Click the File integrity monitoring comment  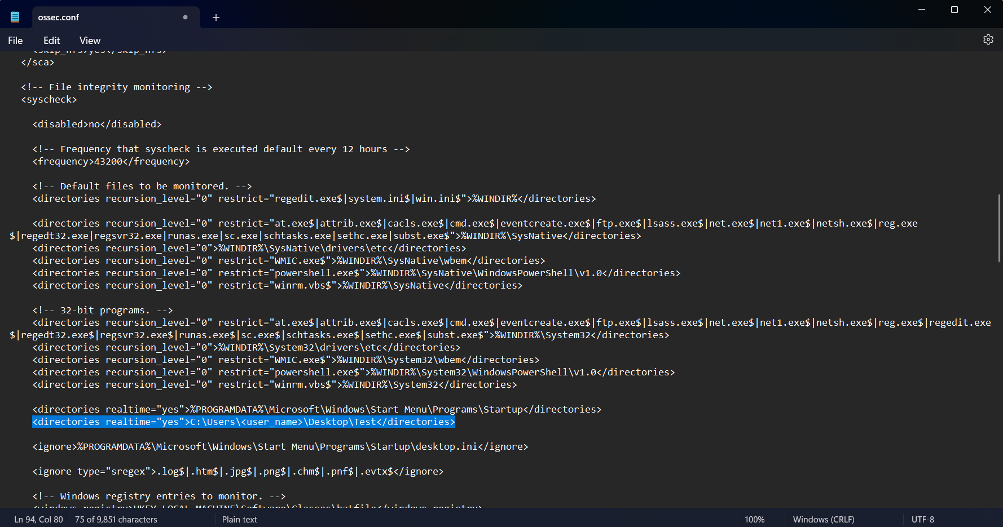tap(117, 87)
